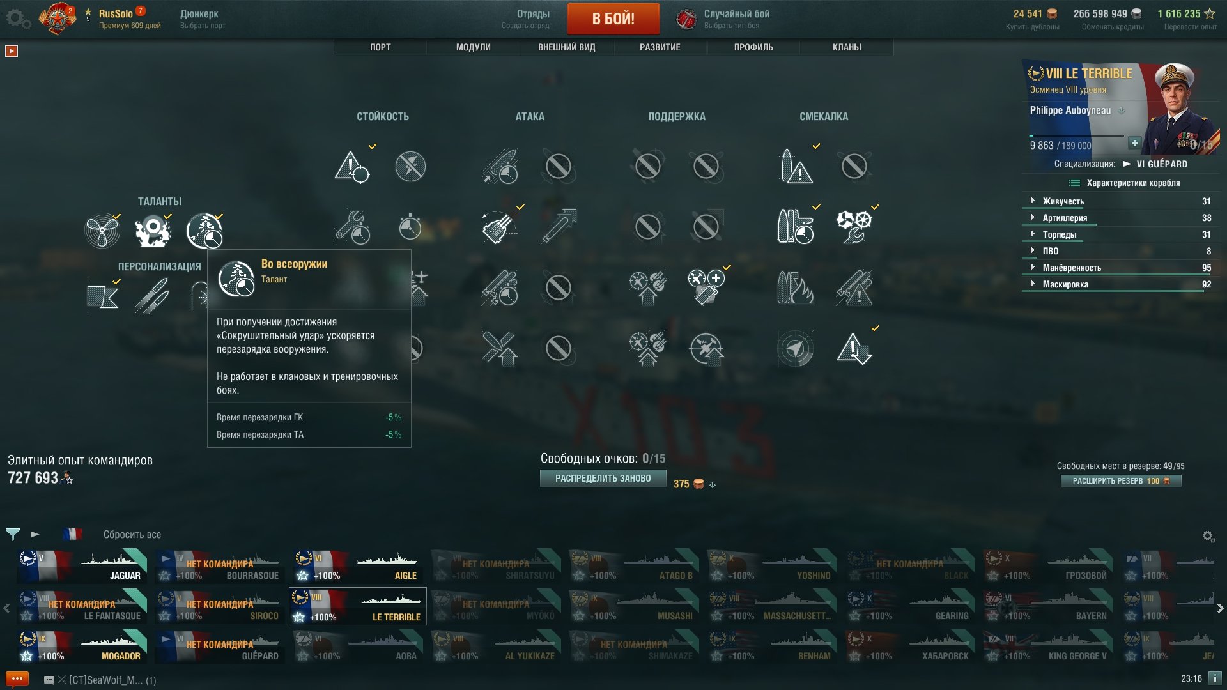Switch to the МОДУЛИ tab
The image size is (1227, 690).
click(x=474, y=47)
